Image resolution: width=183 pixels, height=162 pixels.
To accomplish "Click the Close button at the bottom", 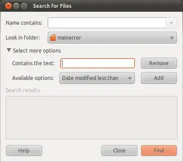I will [x=119, y=151].
